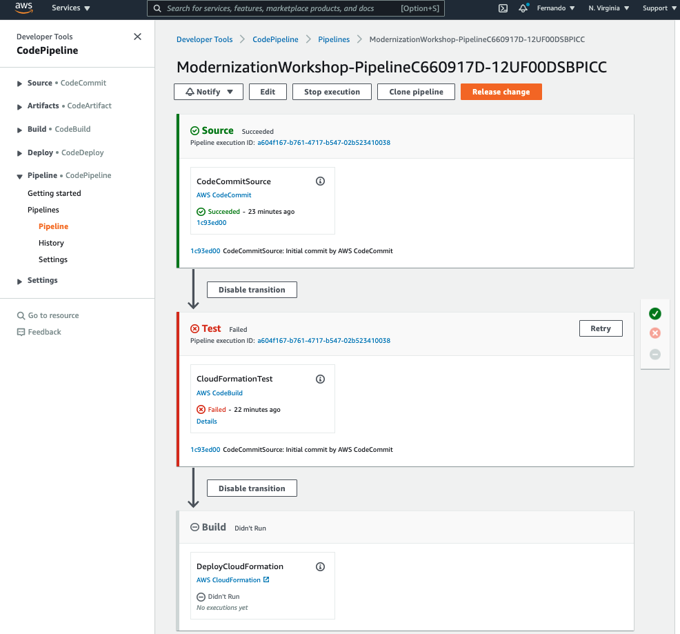Go to Developer Tools breadcrumb
This screenshot has width=680, height=634.
pyautogui.click(x=204, y=39)
